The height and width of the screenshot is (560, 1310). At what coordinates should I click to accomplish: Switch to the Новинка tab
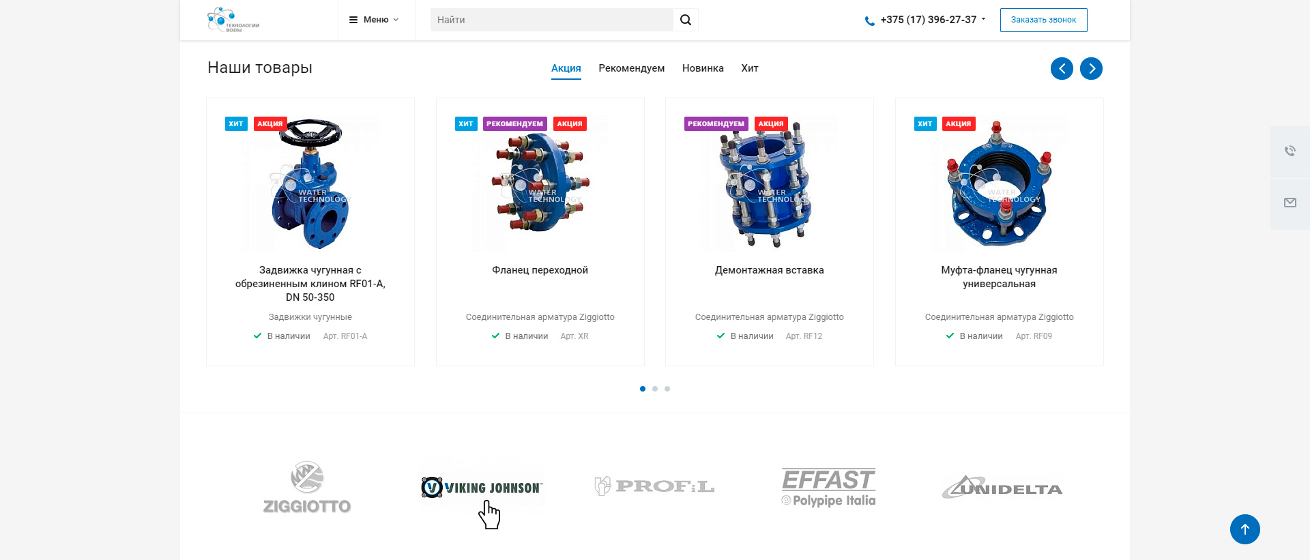coord(703,68)
